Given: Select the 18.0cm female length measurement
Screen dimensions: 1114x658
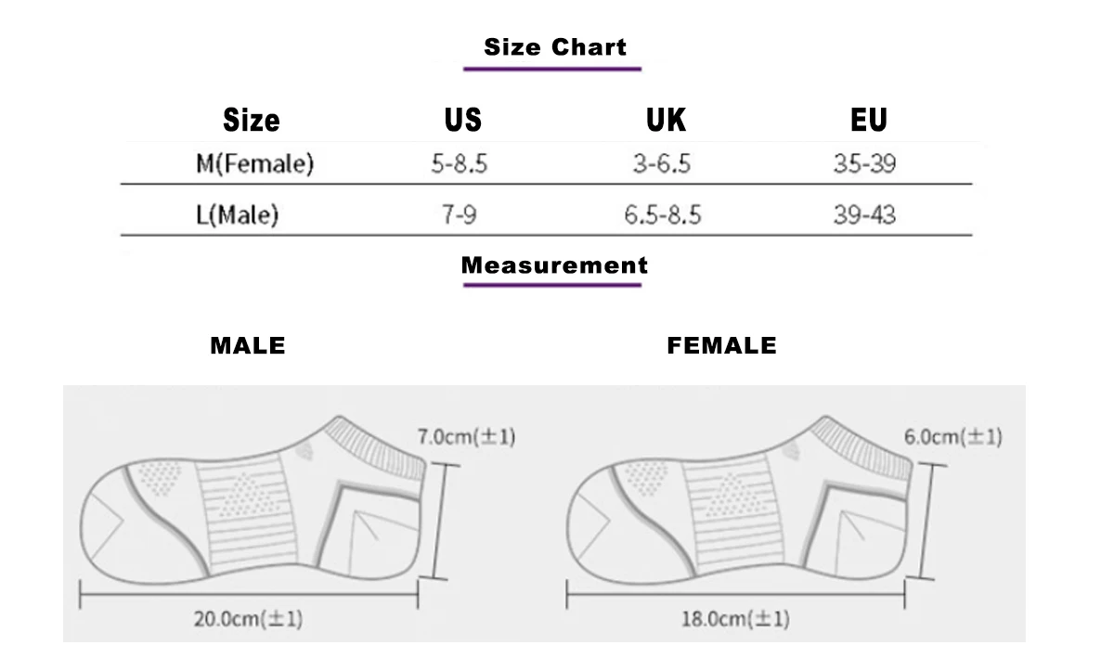Looking at the screenshot, I should pos(734,619).
